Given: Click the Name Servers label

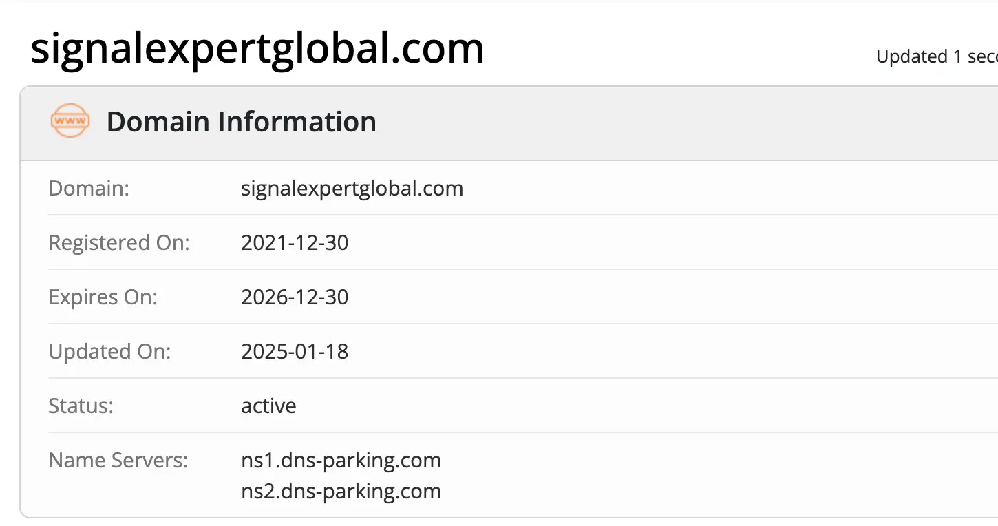Looking at the screenshot, I should tap(118, 460).
